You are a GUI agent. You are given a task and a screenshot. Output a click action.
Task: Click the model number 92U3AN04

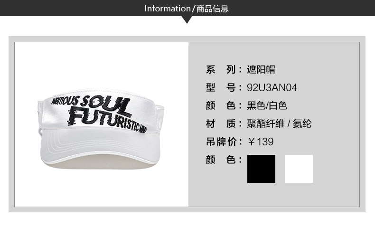pyautogui.click(x=272, y=87)
